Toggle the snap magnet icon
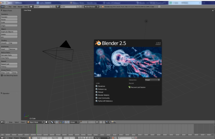The image size is (215, 139). click(104, 122)
